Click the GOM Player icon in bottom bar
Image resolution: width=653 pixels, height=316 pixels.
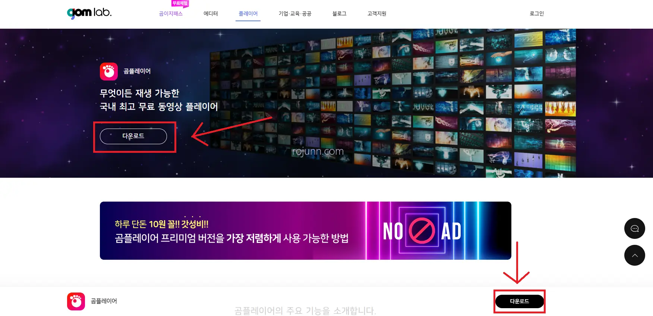tap(76, 301)
